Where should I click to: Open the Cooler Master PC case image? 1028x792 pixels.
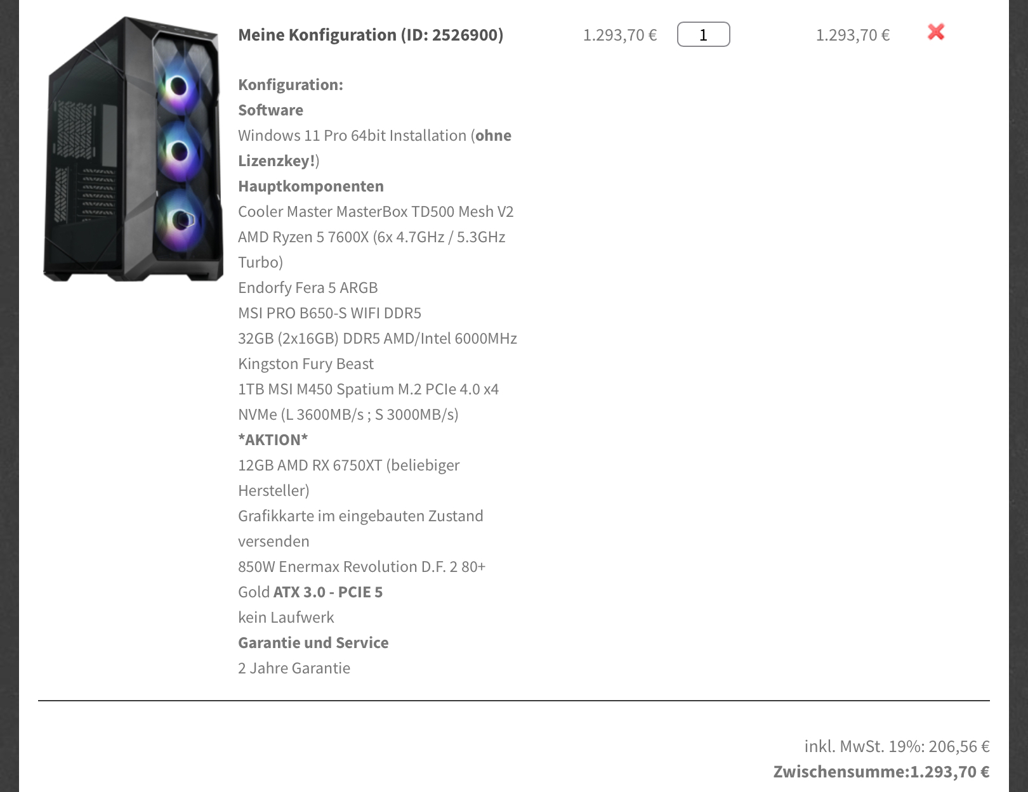(133, 149)
